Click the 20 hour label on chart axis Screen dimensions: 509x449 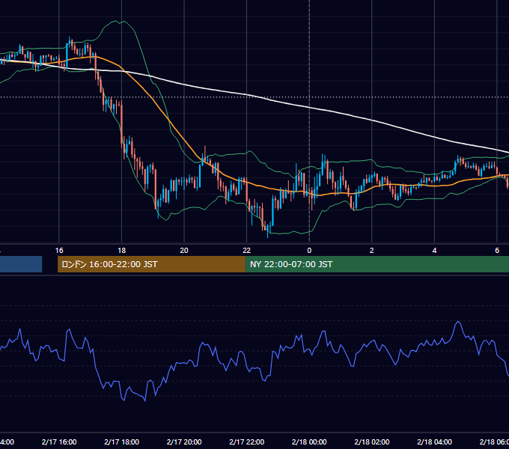[x=184, y=251]
